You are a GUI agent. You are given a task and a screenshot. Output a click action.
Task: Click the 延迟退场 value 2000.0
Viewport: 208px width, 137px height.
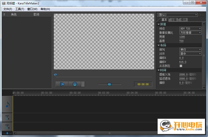click(x=183, y=79)
